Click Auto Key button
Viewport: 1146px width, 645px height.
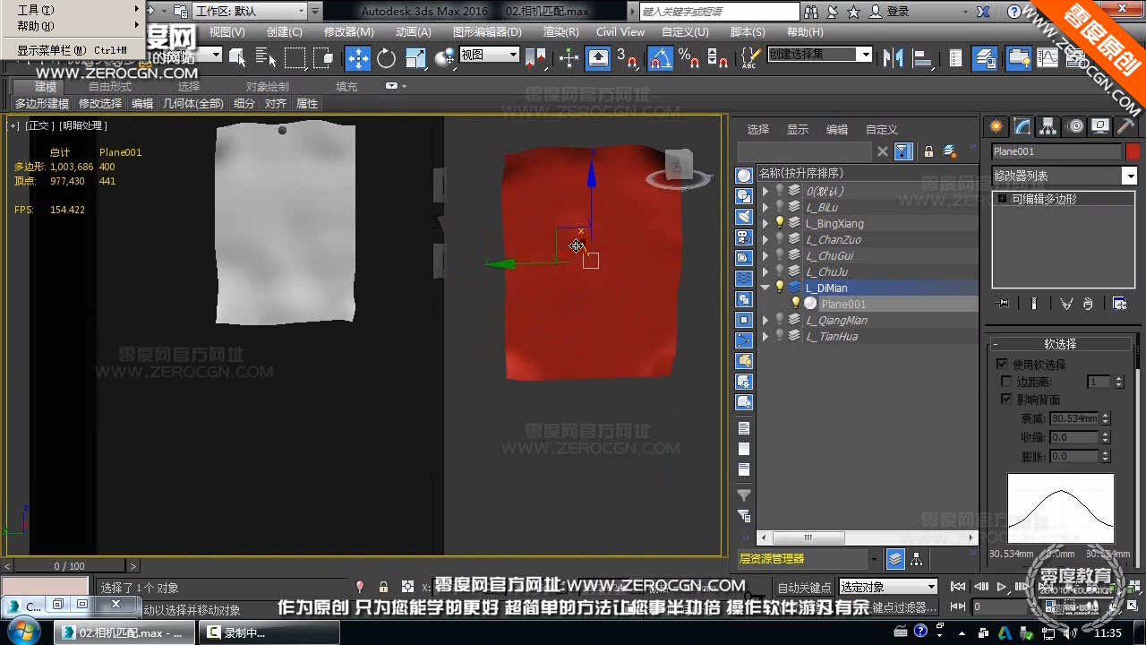(x=804, y=588)
